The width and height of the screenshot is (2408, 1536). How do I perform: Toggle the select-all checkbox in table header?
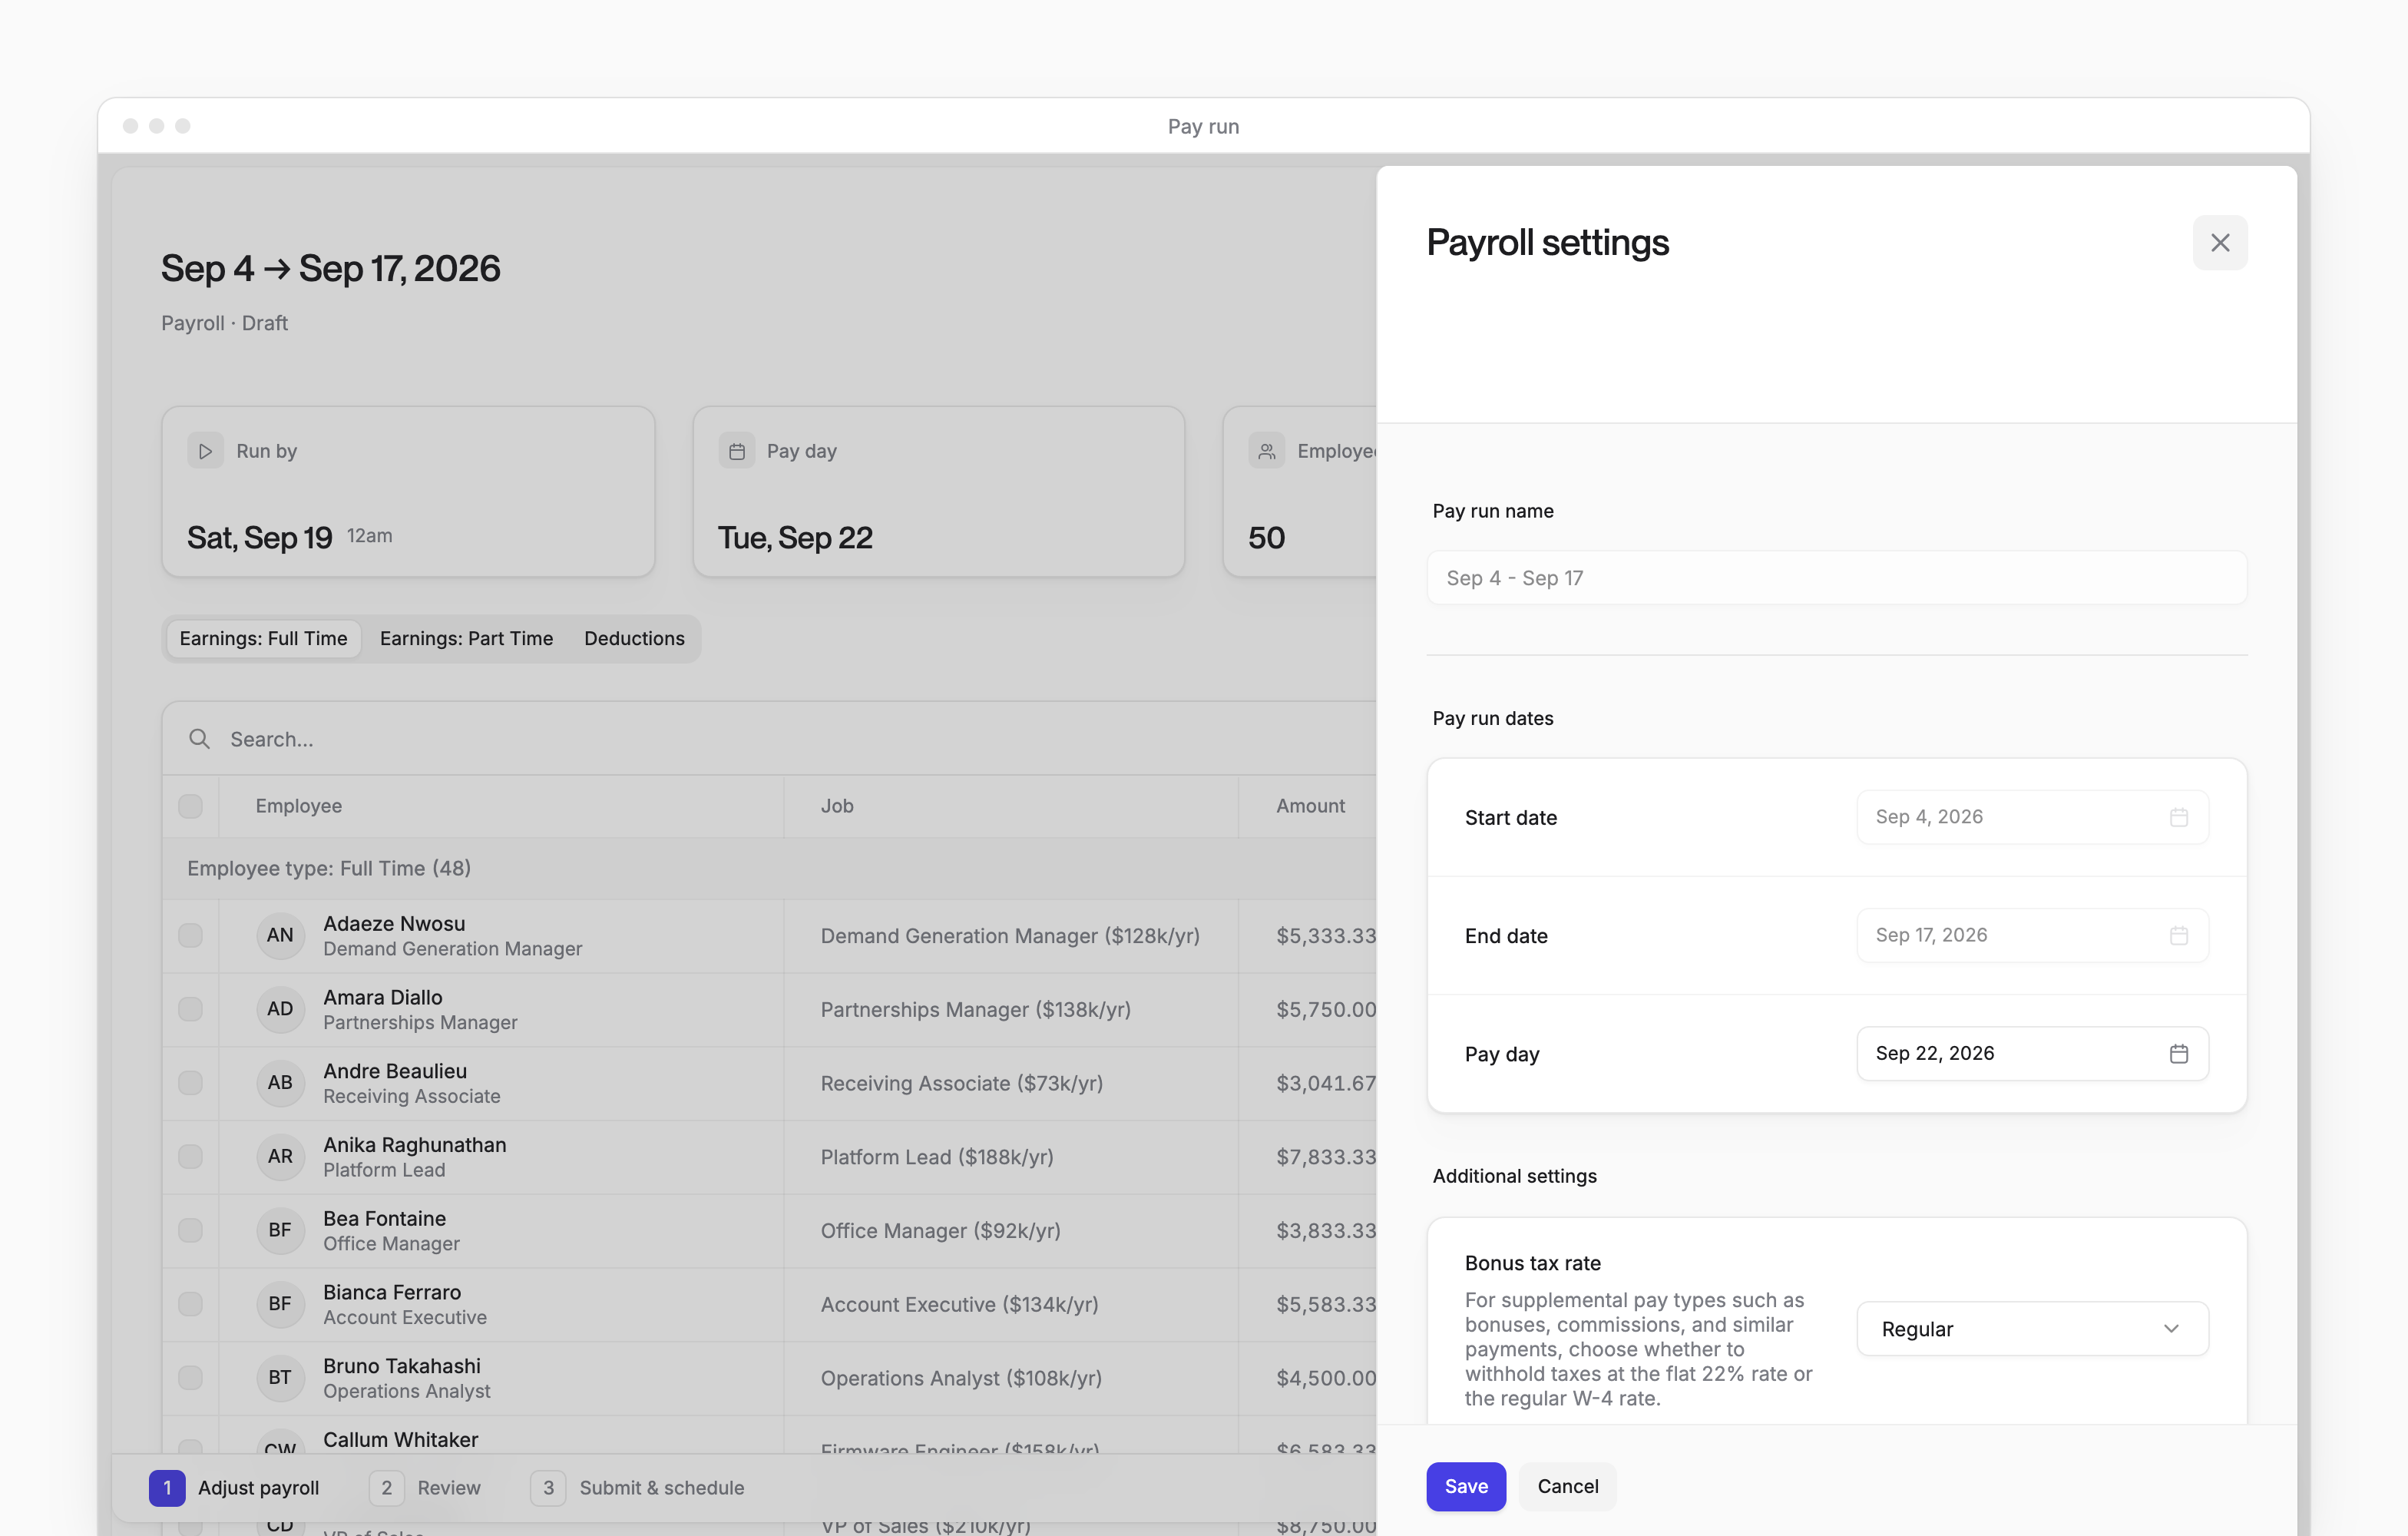(x=190, y=806)
